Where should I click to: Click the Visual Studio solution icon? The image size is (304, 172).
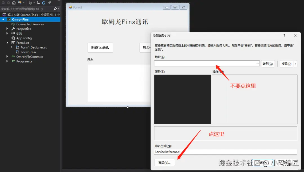click(x=4, y=15)
